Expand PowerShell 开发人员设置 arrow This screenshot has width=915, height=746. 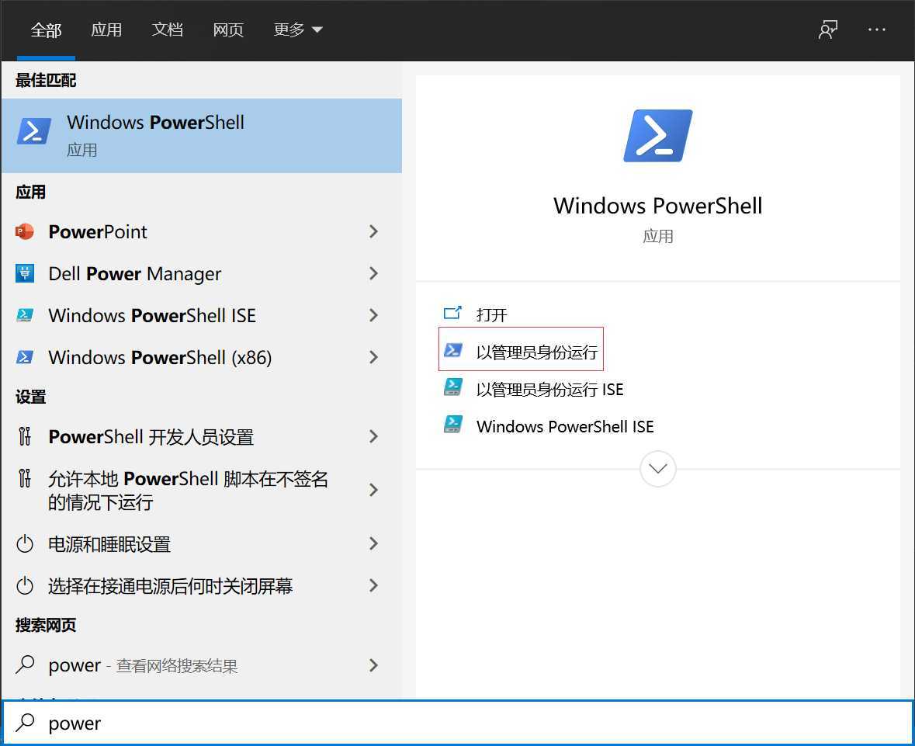point(373,436)
